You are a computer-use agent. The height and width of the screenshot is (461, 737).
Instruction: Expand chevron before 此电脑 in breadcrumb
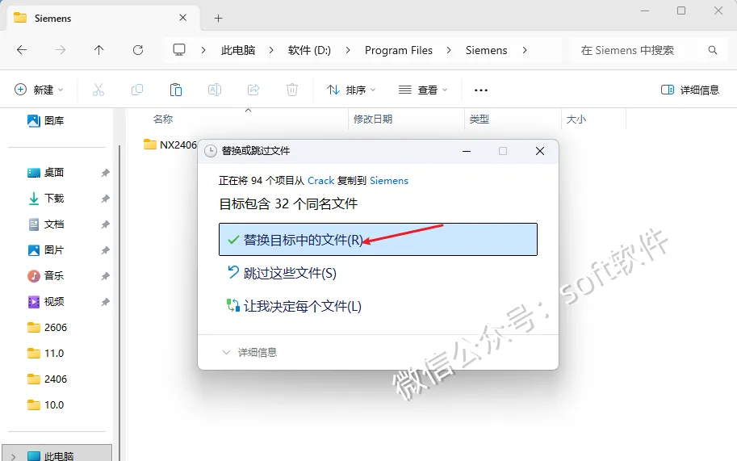[x=203, y=50]
